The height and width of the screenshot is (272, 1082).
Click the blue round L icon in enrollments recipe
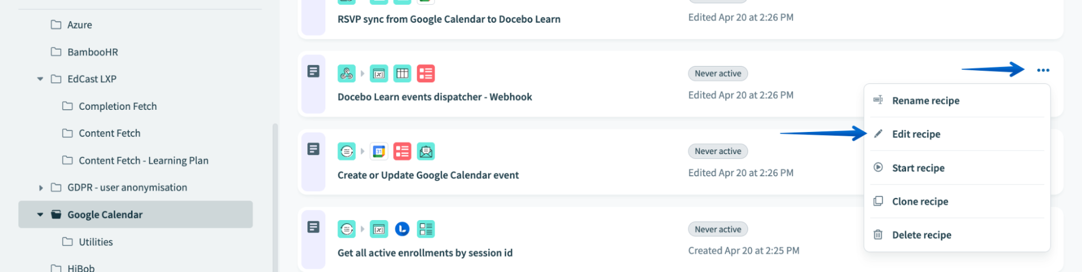[x=402, y=229]
